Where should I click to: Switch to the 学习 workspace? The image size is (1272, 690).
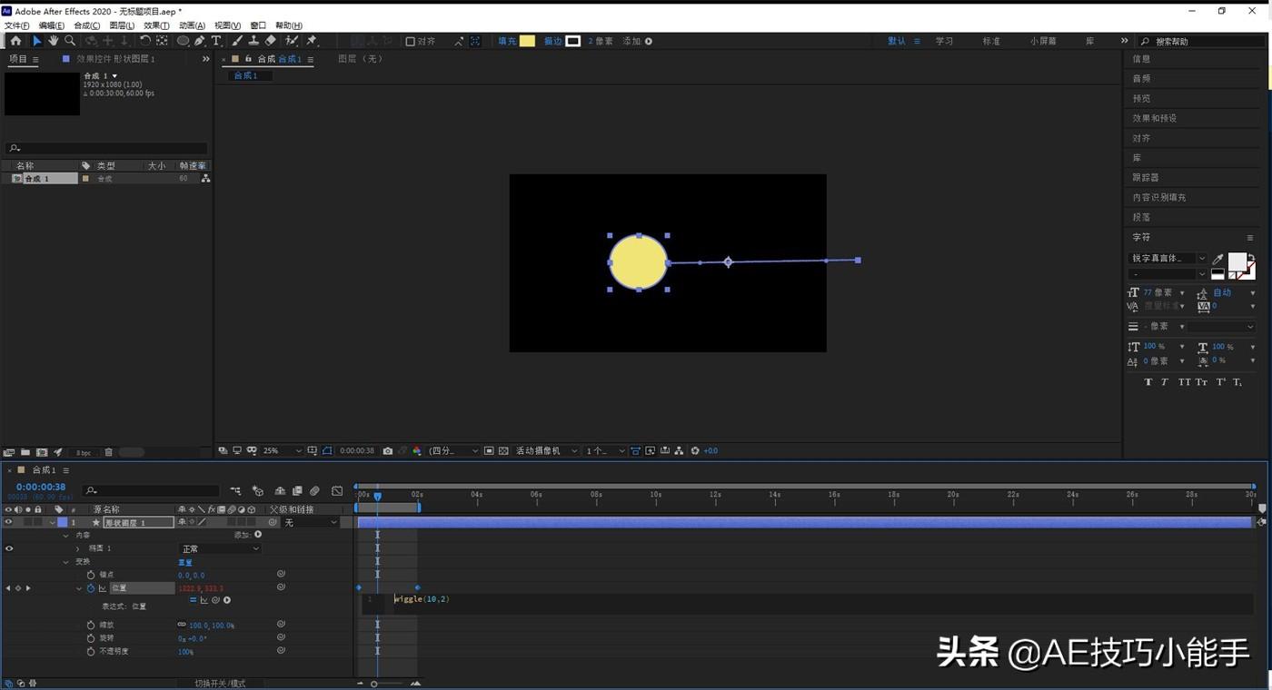[x=944, y=42]
